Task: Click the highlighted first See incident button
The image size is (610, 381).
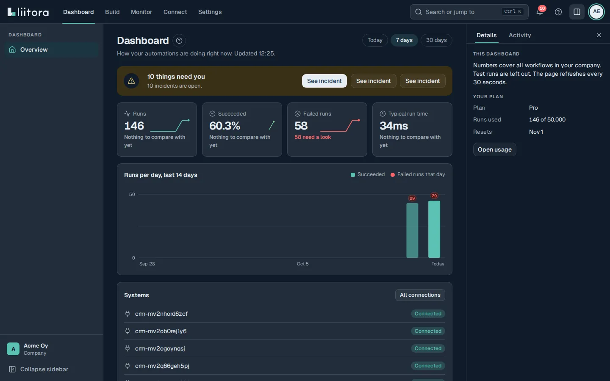Action: coord(324,81)
